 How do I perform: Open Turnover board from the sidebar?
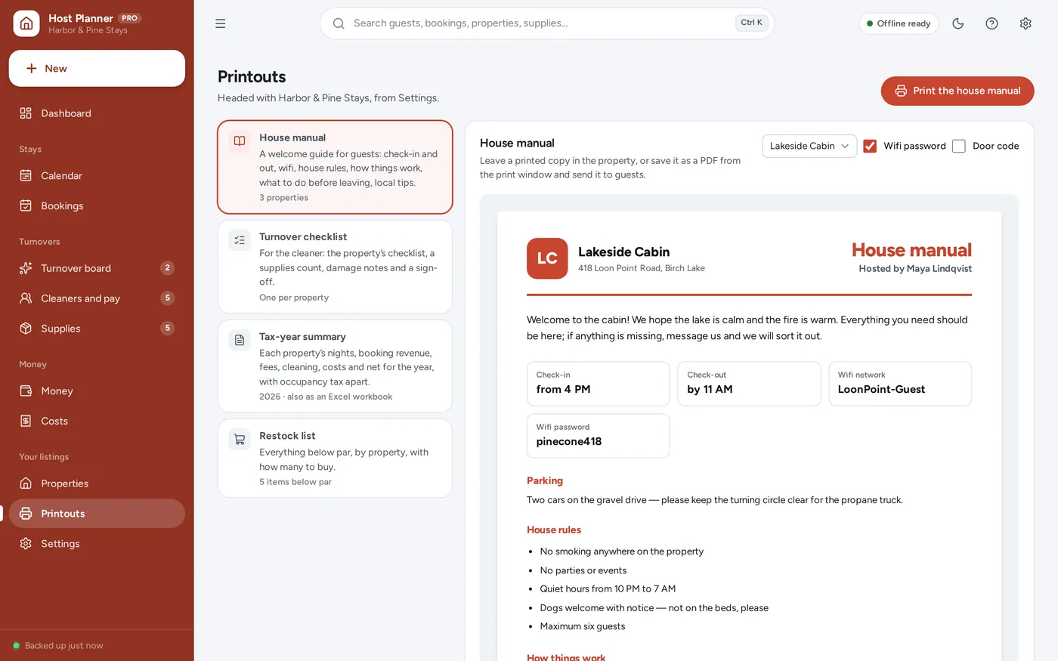click(97, 268)
